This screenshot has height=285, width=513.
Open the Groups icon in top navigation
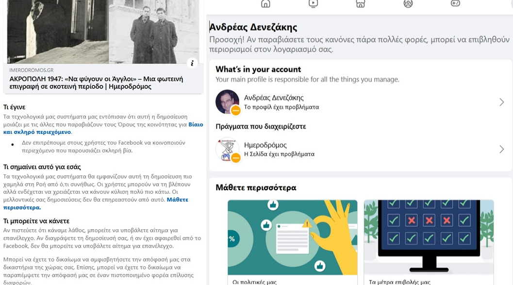408,3
